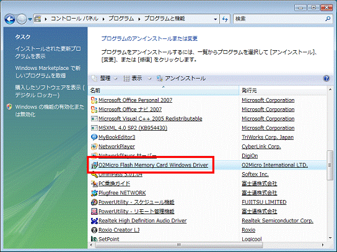Click the O2Micro Flash Memory Card Driver icon
Screen dimensions: 337x252
[94, 165]
